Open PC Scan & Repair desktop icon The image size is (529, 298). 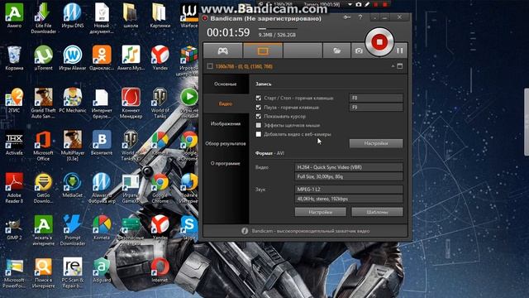pyautogui.click(x=73, y=273)
